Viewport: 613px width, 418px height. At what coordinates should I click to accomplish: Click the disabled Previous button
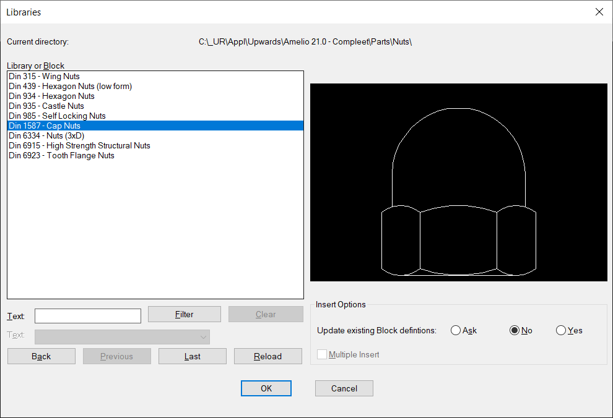point(117,356)
